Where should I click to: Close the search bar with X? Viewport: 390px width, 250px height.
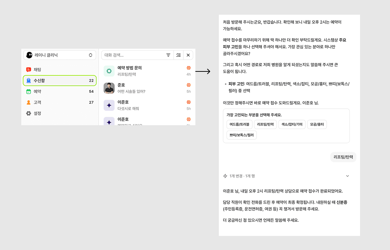(x=188, y=55)
